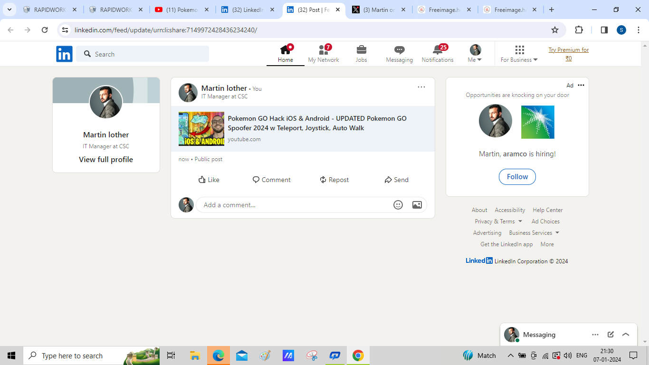The image size is (649, 365).
Task: Click the address bar URL
Action: pyautogui.click(x=166, y=30)
